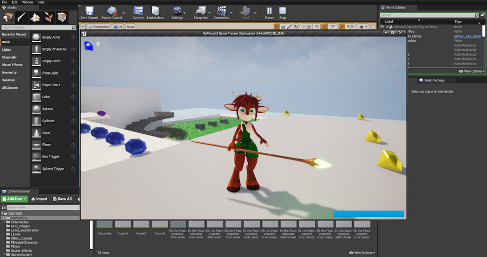Screen dimensions: 487x257
Task: Select the Recently Placed category
Action: click(x=15, y=34)
